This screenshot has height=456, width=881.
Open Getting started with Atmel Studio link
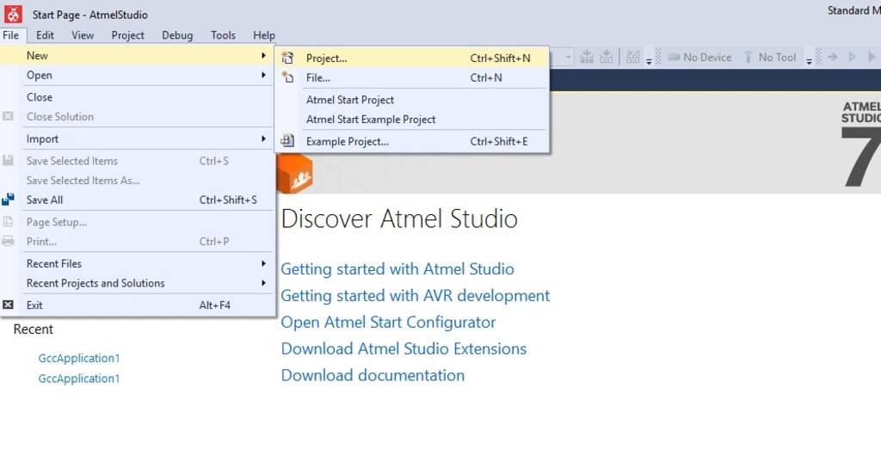[397, 269]
